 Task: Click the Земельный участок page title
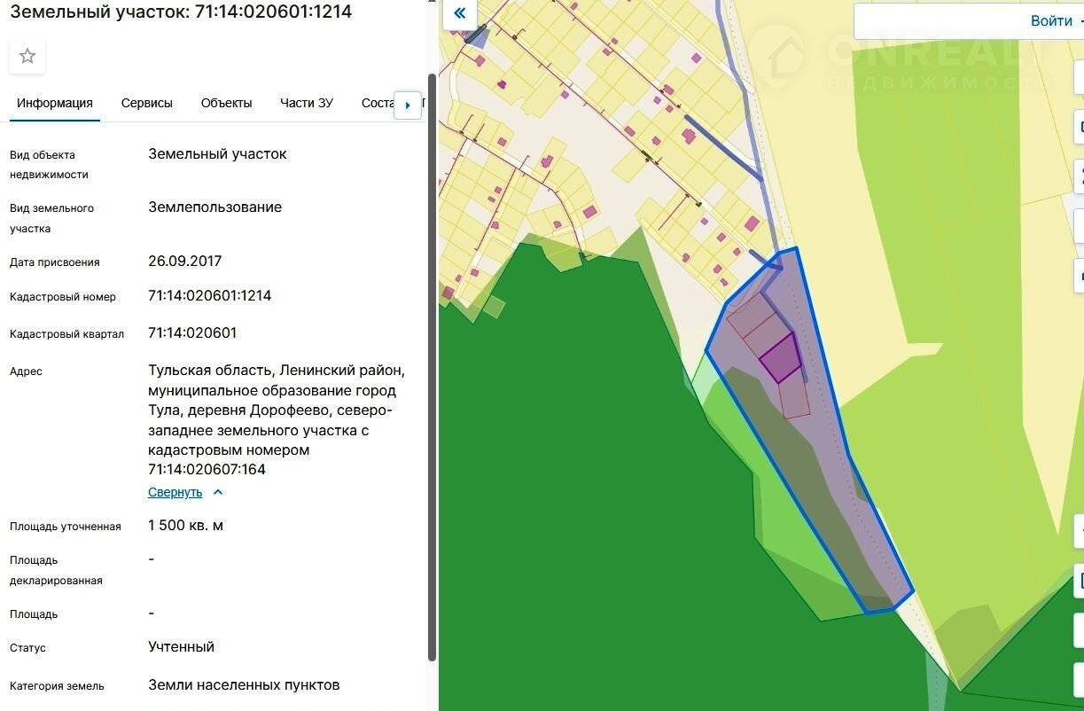[181, 12]
